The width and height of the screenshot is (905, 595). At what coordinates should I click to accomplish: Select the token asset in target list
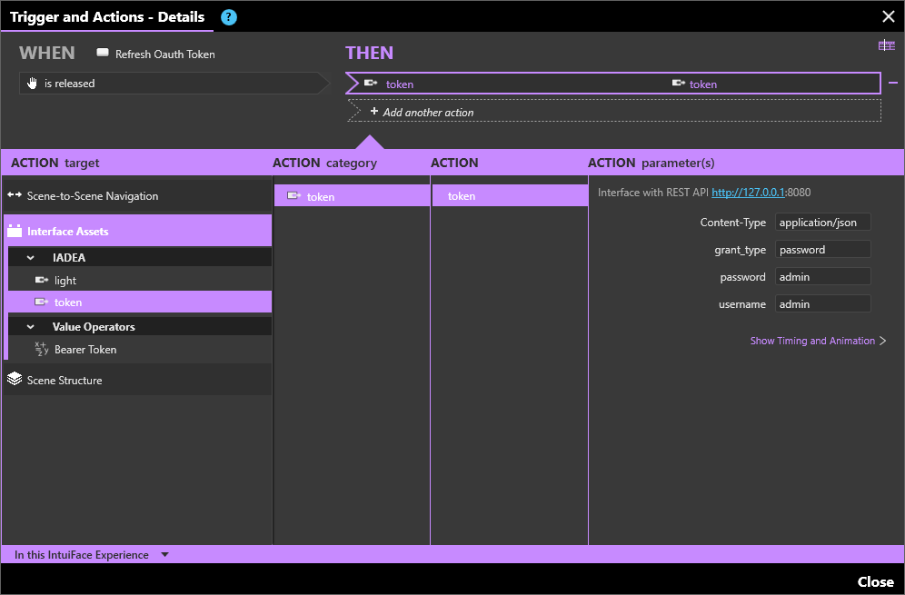pyautogui.click(x=140, y=302)
